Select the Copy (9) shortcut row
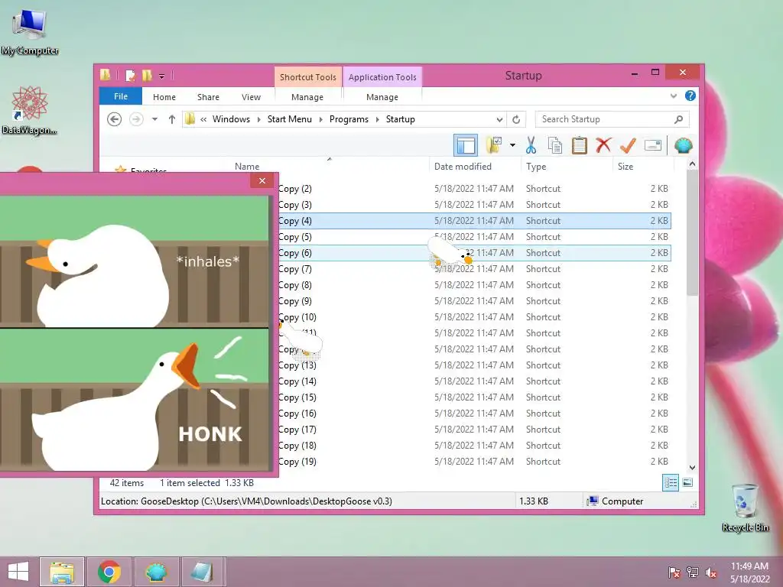Screen dimensions: 783x587 click(474, 301)
